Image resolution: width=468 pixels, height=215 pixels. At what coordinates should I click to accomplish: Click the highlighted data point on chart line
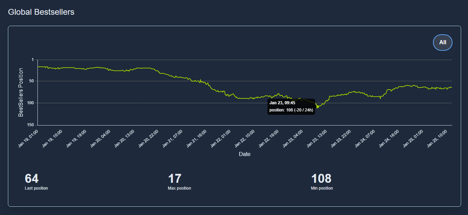click(317, 106)
